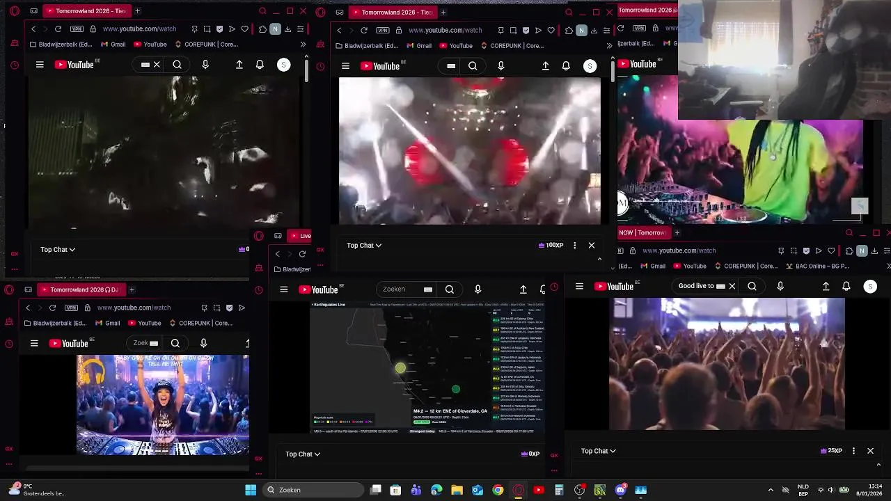Screen dimensions: 891x501
Task: Open Gmail bookmark in top-left window
Action: [113, 45]
